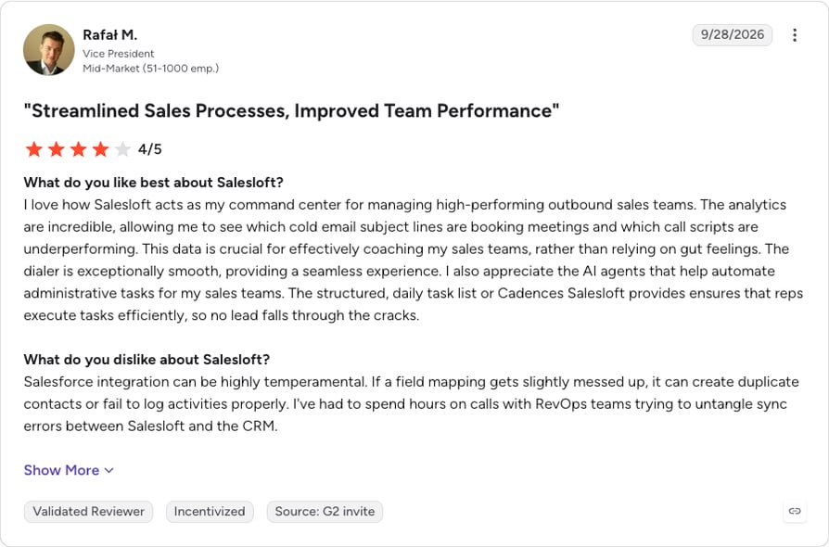
Task: Select the Source: G2 invite tag
Action: click(325, 512)
